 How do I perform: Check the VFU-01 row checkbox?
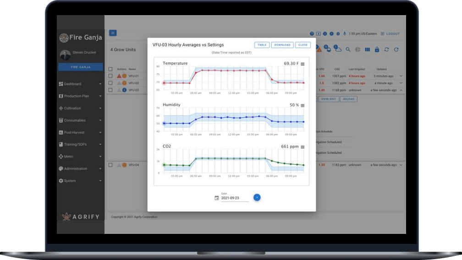(110, 76)
